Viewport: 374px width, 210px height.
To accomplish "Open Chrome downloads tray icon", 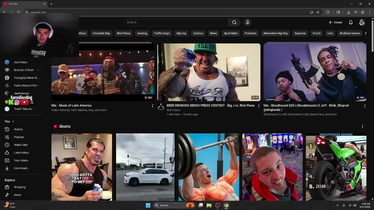I will pyautogui.click(x=349, y=12).
